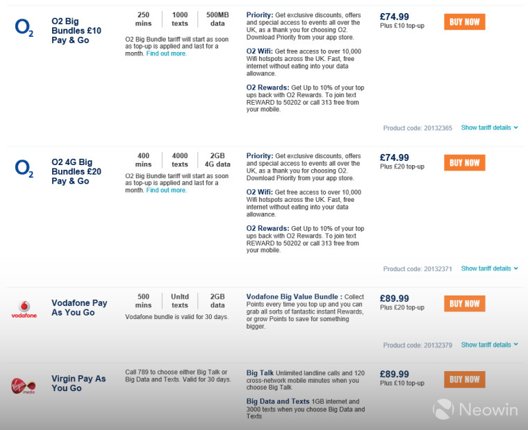The image size is (528, 430).
Task: Select the Virgin Pay As You Go title
Action: 79,384
